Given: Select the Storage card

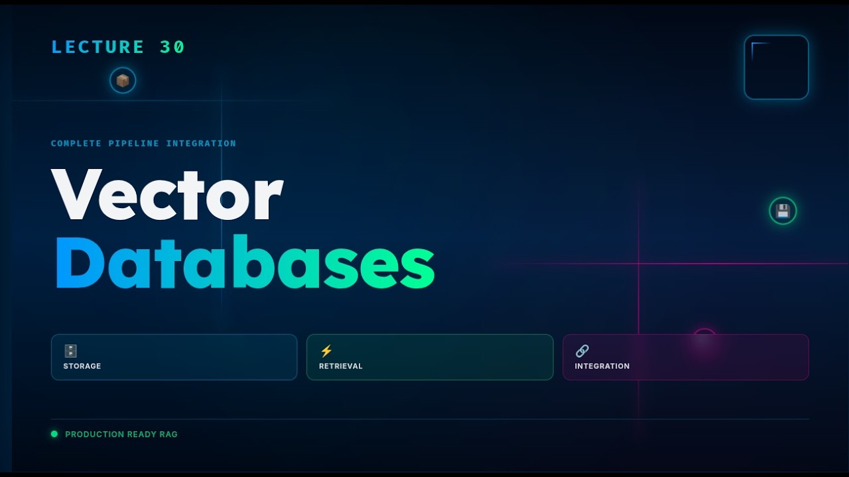Looking at the screenshot, I should pos(174,357).
